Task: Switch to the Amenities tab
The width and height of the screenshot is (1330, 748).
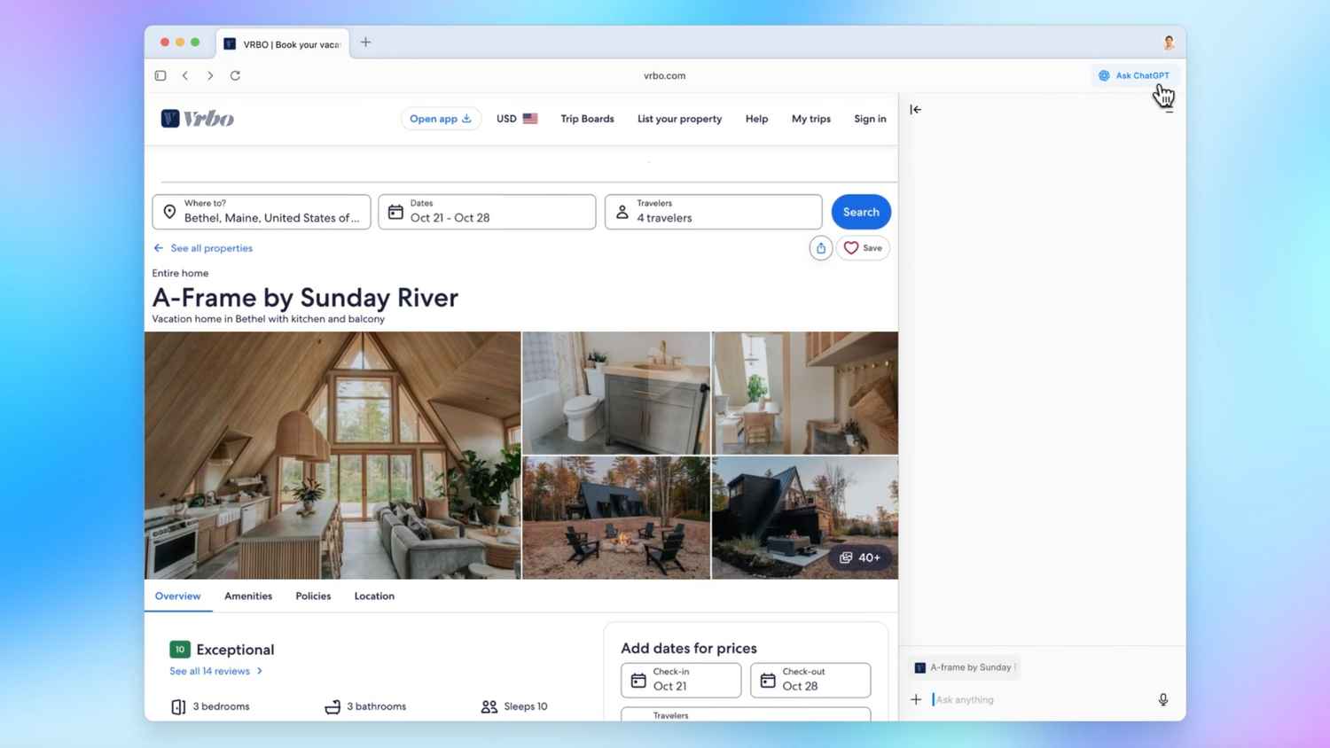Action: point(247,596)
